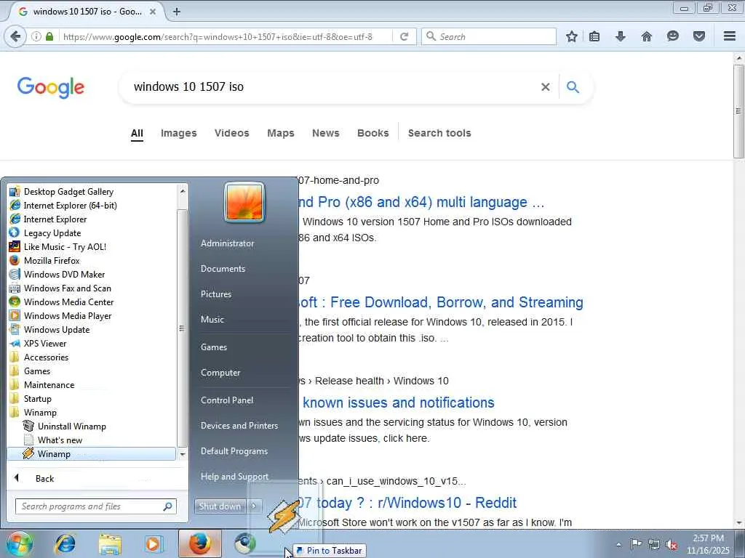Expand the Games programs folder

click(37, 371)
